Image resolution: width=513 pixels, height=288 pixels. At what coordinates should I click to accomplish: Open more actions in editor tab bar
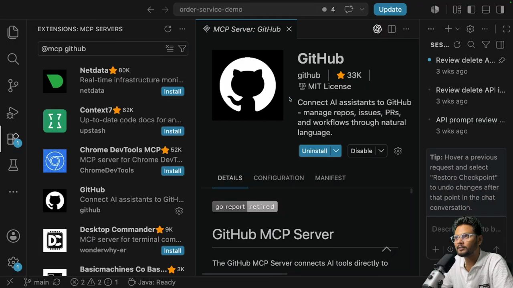tap(406, 29)
